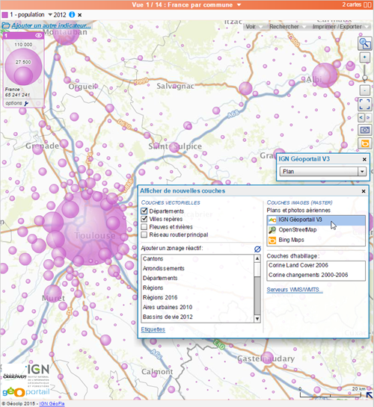Click the zoom level slider handle

coord(364,78)
